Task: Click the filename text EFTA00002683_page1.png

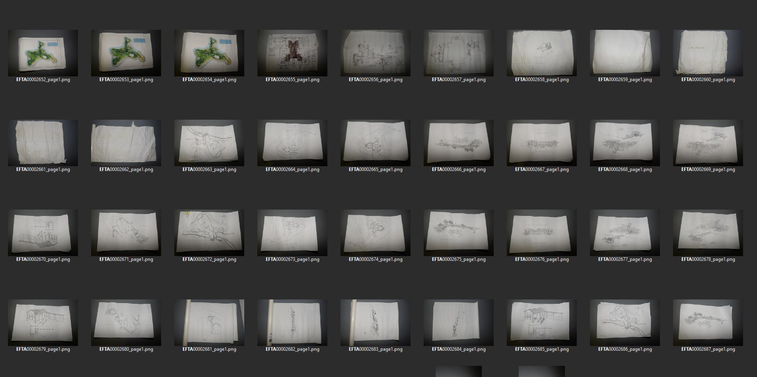Action: [376, 349]
